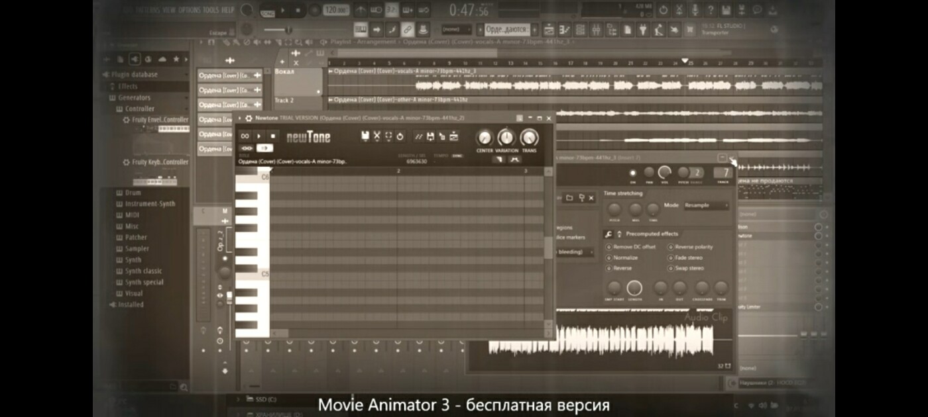Enable Fade stereo option

point(685,257)
